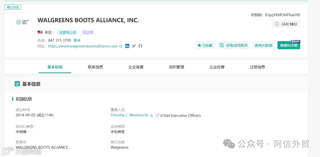Click founding date 2014-09-02
The width and height of the screenshot is (320, 157).
(25, 115)
